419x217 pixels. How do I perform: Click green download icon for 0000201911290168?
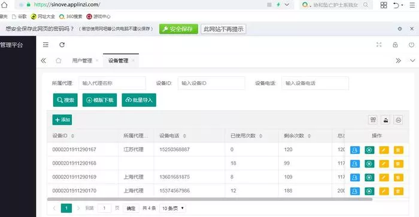click(x=369, y=164)
